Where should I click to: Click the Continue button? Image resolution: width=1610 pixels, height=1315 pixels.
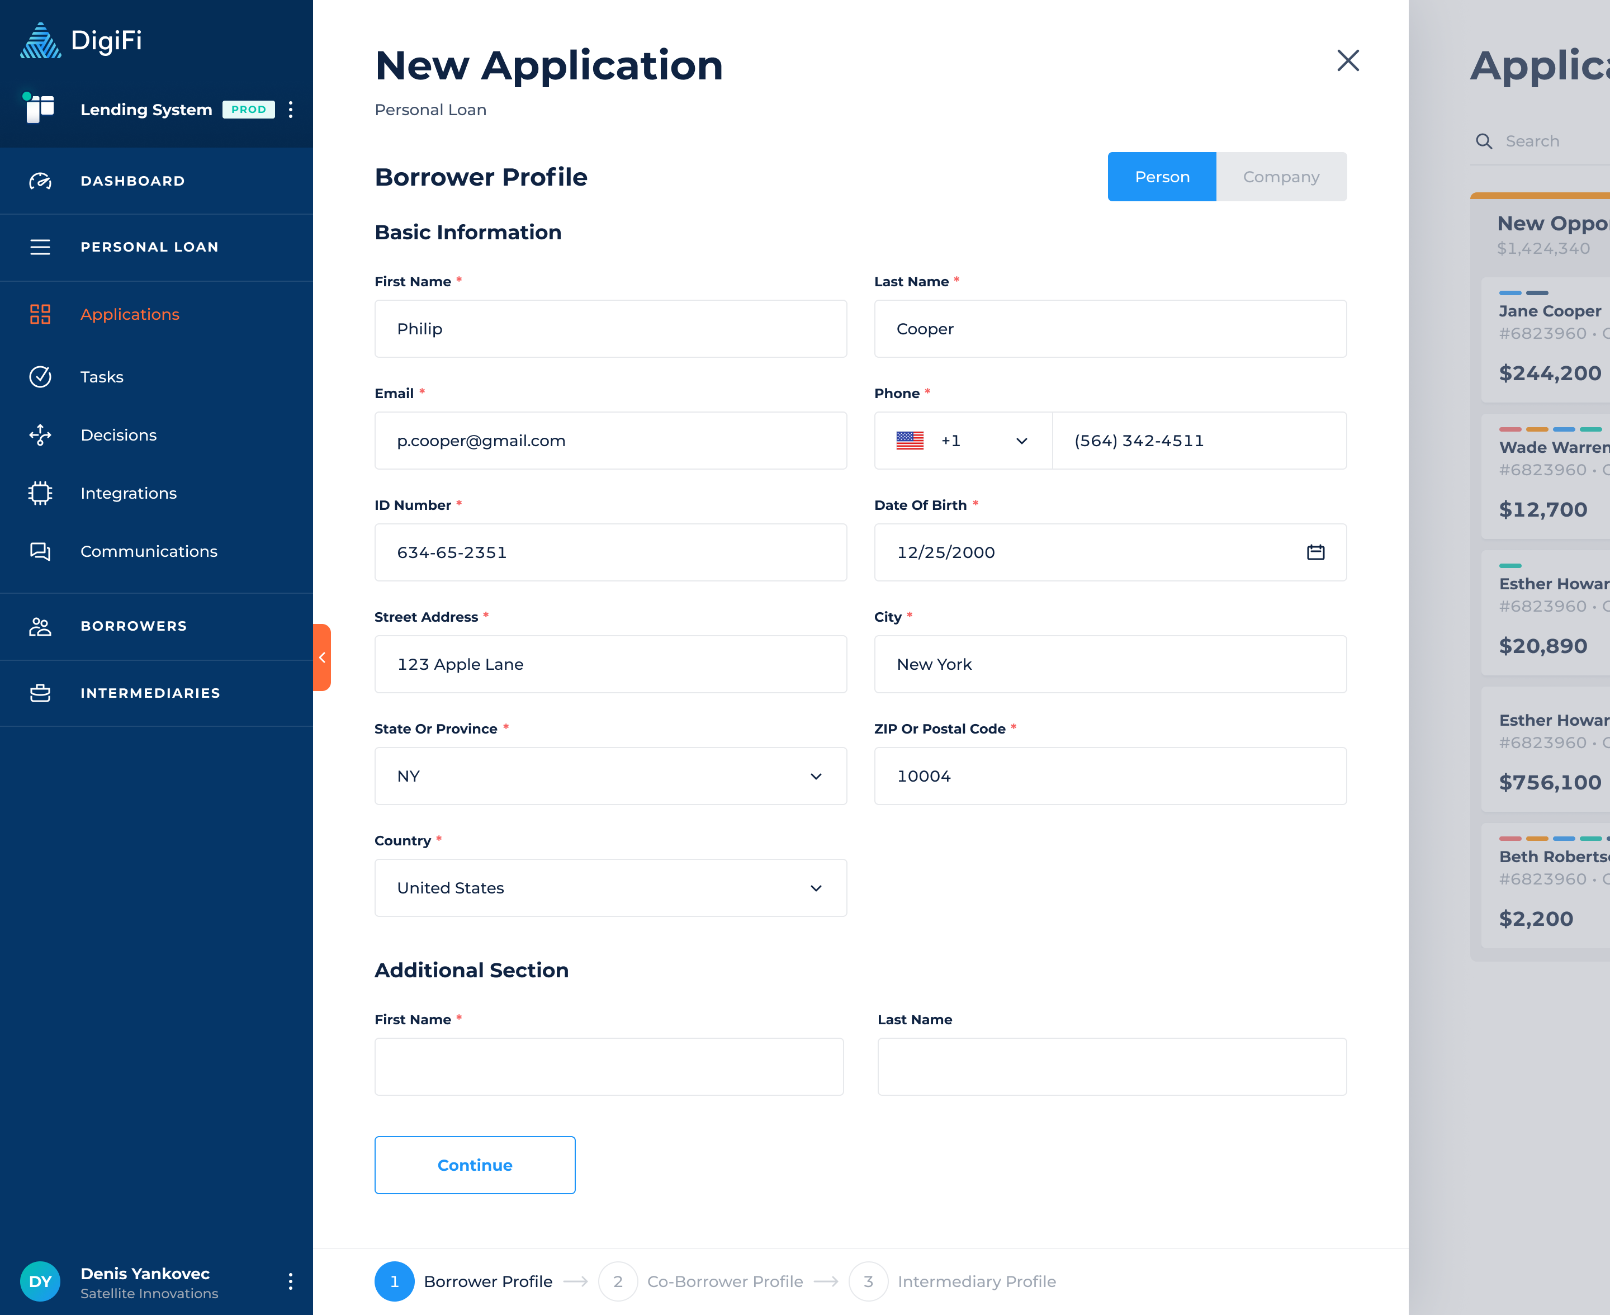(475, 1165)
